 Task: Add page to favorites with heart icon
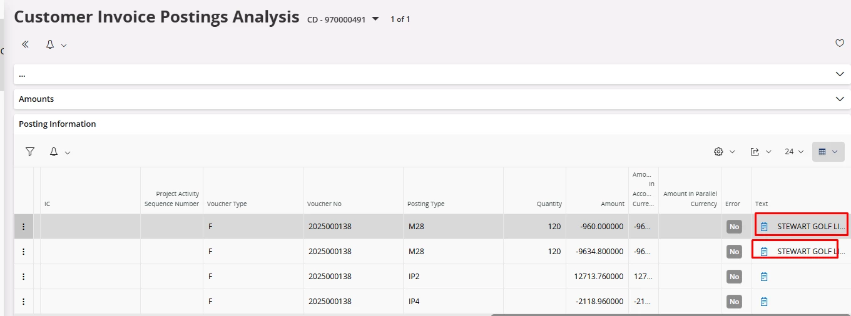pyautogui.click(x=840, y=44)
